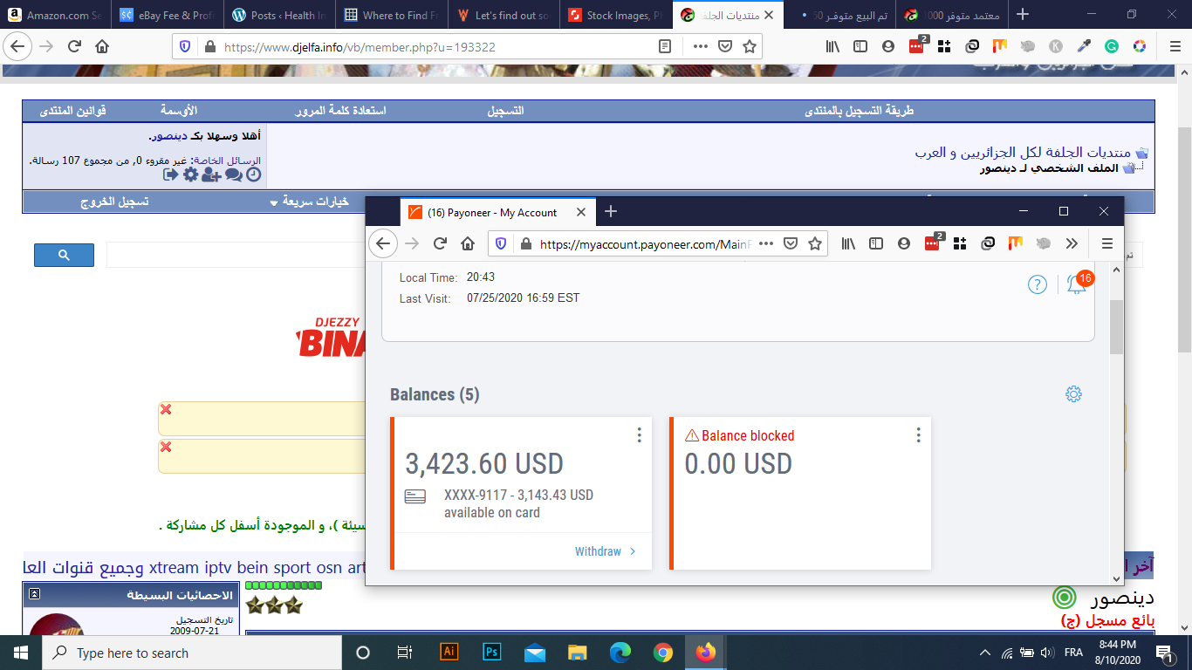Switch to Posts ‹ Health tab

279,15
